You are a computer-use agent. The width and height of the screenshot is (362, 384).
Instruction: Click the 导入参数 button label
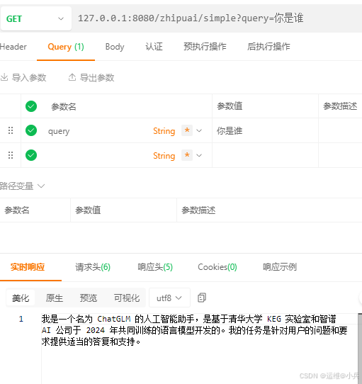tap(29, 78)
